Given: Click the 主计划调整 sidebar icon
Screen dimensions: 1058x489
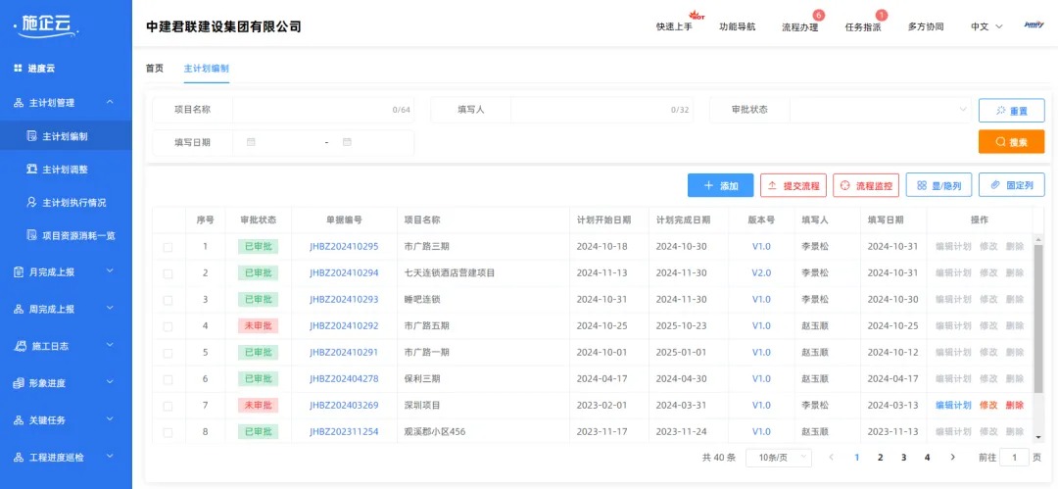Looking at the screenshot, I should (31, 169).
